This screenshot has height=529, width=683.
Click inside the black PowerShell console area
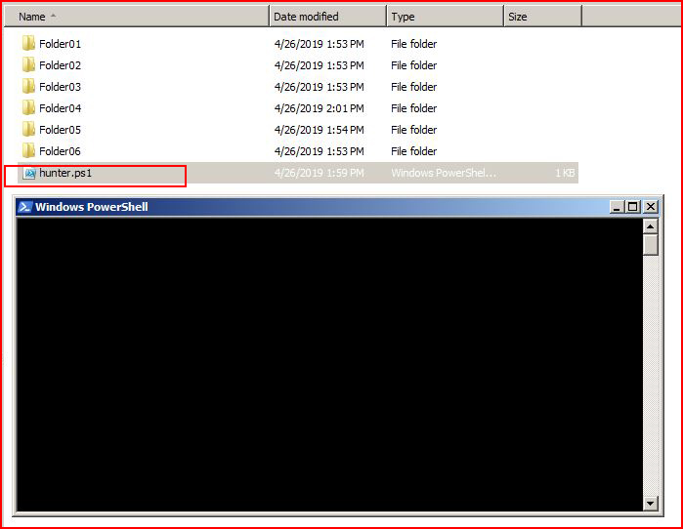[329, 365]
